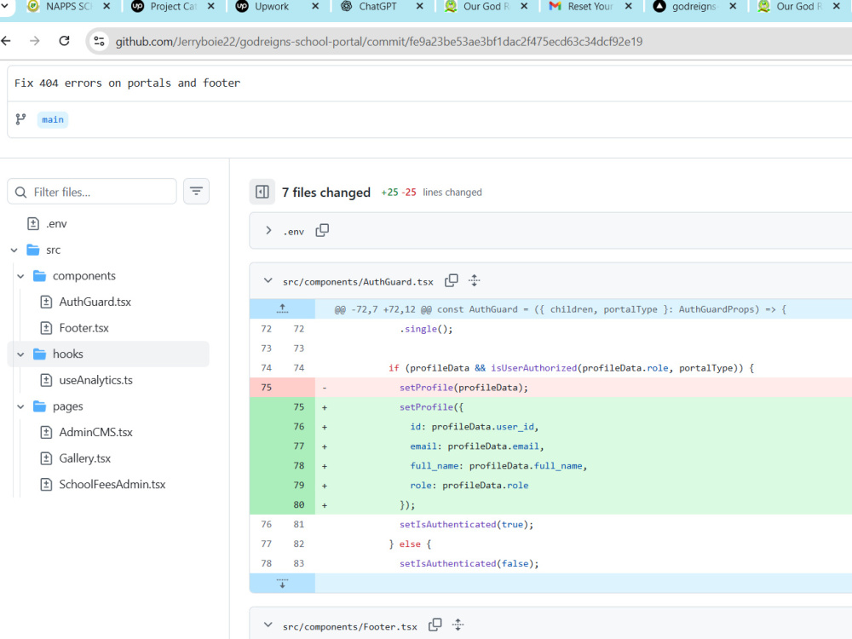Click the browser address bar URL

pyautogui.click(x=379, y=41)
